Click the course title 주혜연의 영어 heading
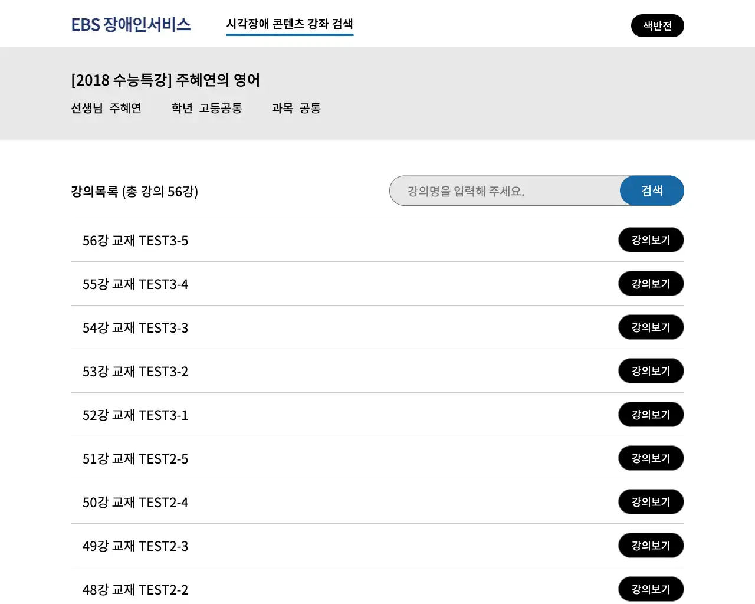Image resolution: width=755 pixels, height=604 pixels. click(x=165, y=80)
